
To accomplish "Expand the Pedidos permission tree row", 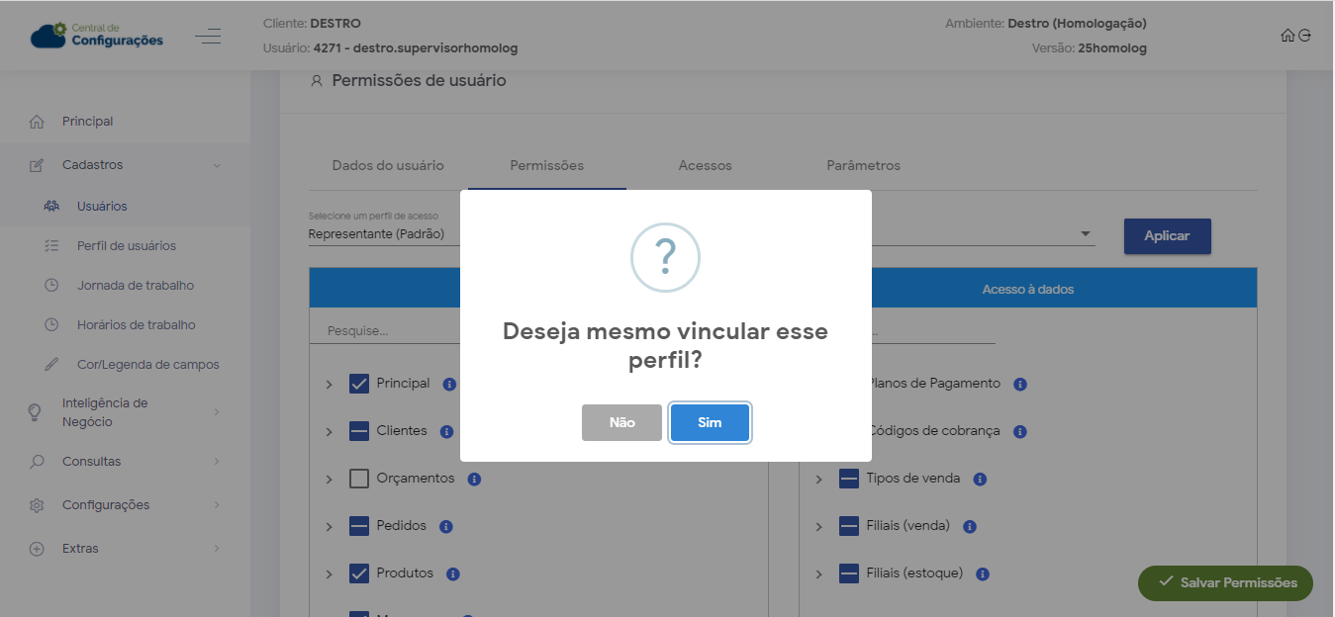I will pyautogui.click(x=330, y=526).
